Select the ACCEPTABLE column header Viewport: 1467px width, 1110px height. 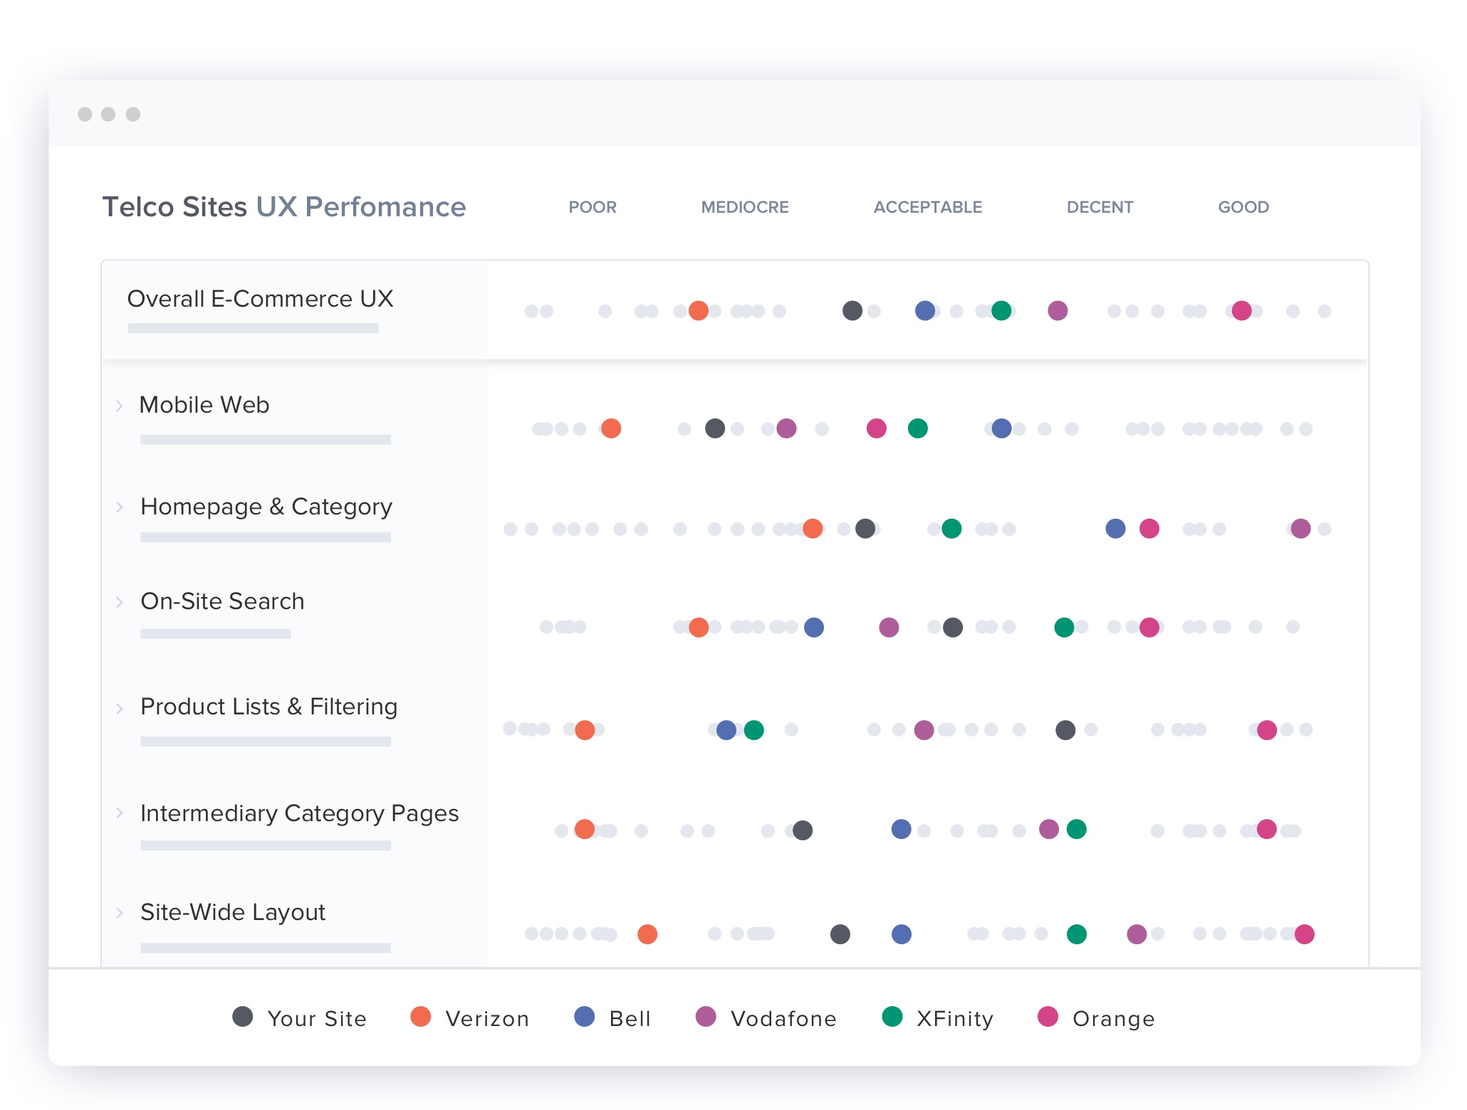(928, 207)
